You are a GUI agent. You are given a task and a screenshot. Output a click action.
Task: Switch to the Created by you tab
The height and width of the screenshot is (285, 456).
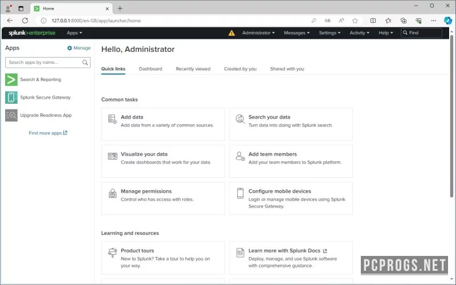pyautogui.click(x=240, y=69)
